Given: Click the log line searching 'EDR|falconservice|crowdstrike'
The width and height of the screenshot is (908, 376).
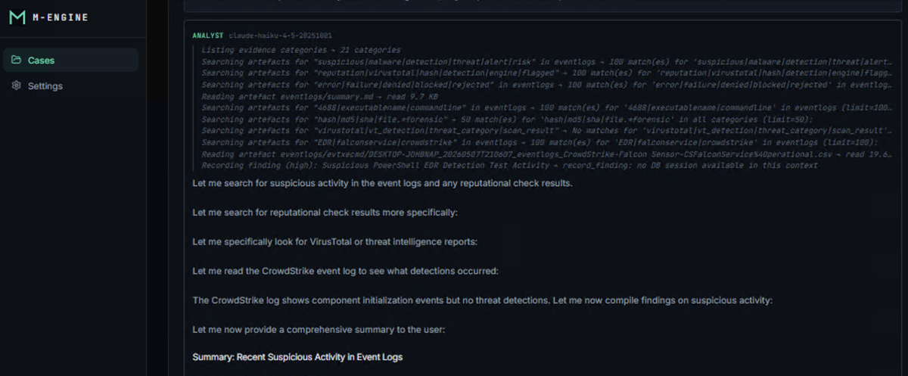Looking at the screenshot, I should pyautogui.click(x=540, y=142).
